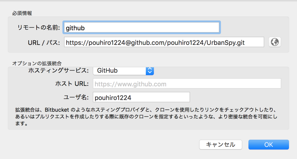Click the キャンセル button
The image size is (297, 159).
pyautogui.click(x=221, y=144)
